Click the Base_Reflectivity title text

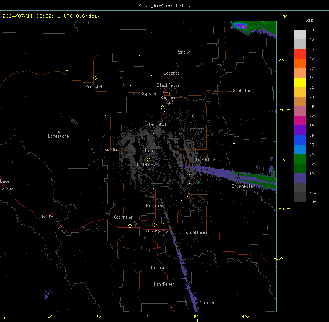coord(164,6)
